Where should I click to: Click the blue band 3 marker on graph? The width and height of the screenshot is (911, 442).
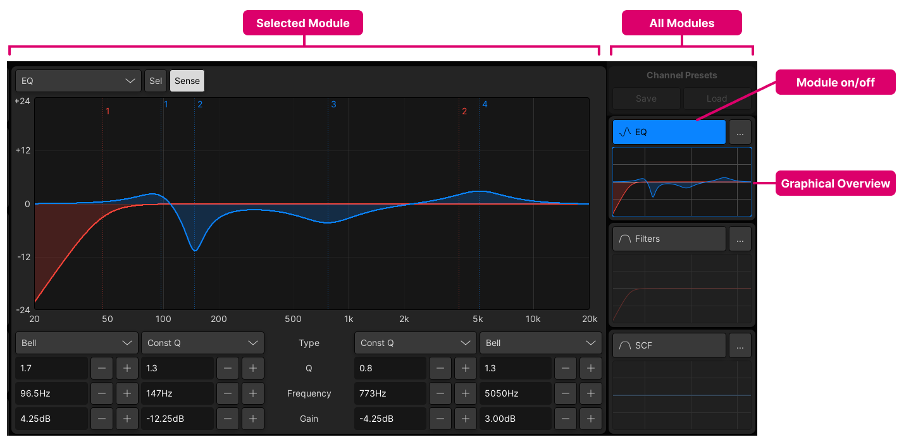(333, 104)
